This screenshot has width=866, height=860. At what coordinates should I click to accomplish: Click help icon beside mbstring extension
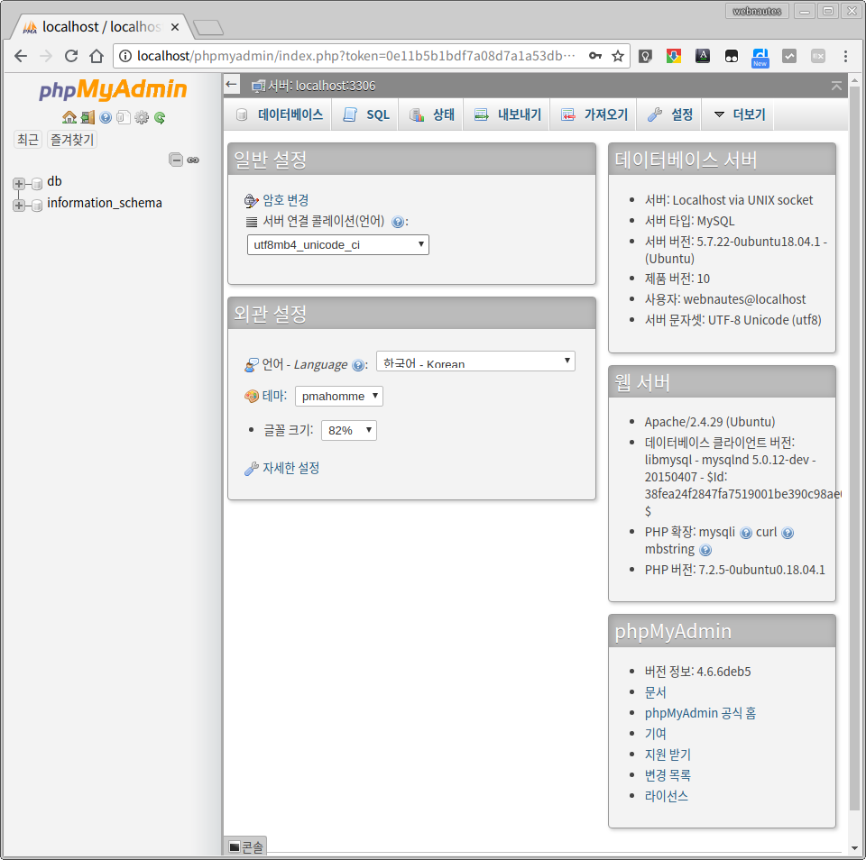705,550
